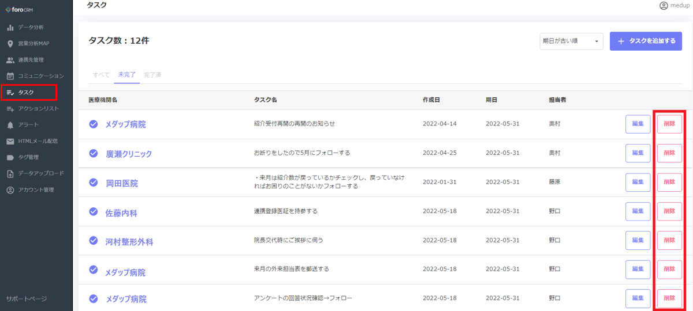Edit the 岡田医院 task
Viewport: 693px width, 311px height.
pyautogui.click(x=638, y=183)
